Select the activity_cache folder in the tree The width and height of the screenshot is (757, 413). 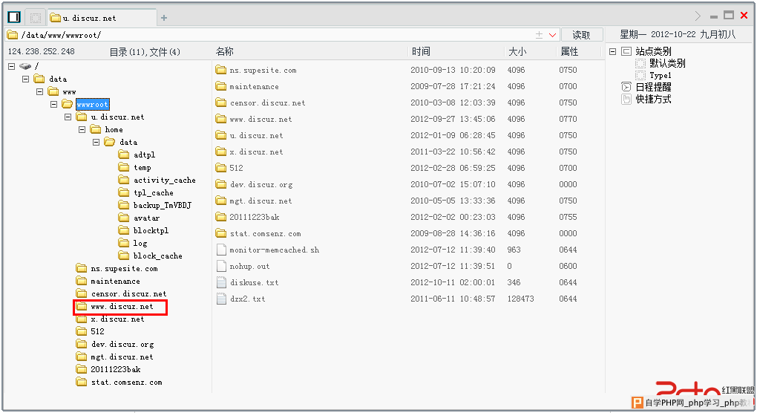click(165, 180)
